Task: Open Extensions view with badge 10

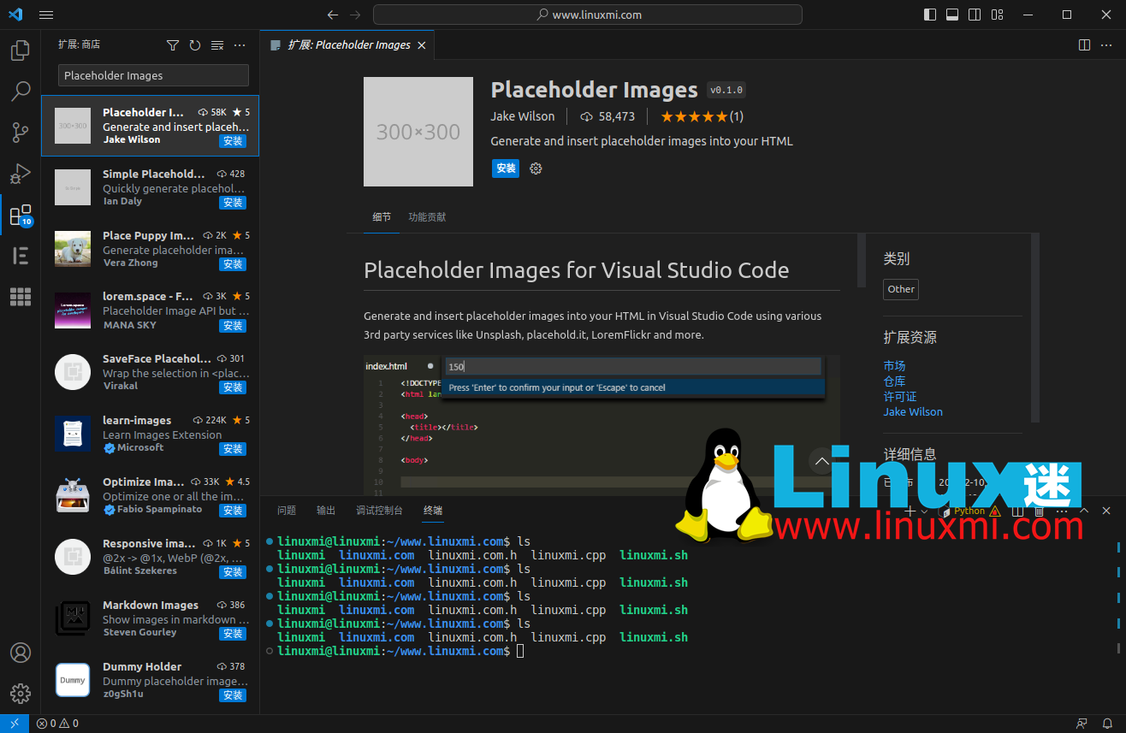Action: [x=20, y=215]
